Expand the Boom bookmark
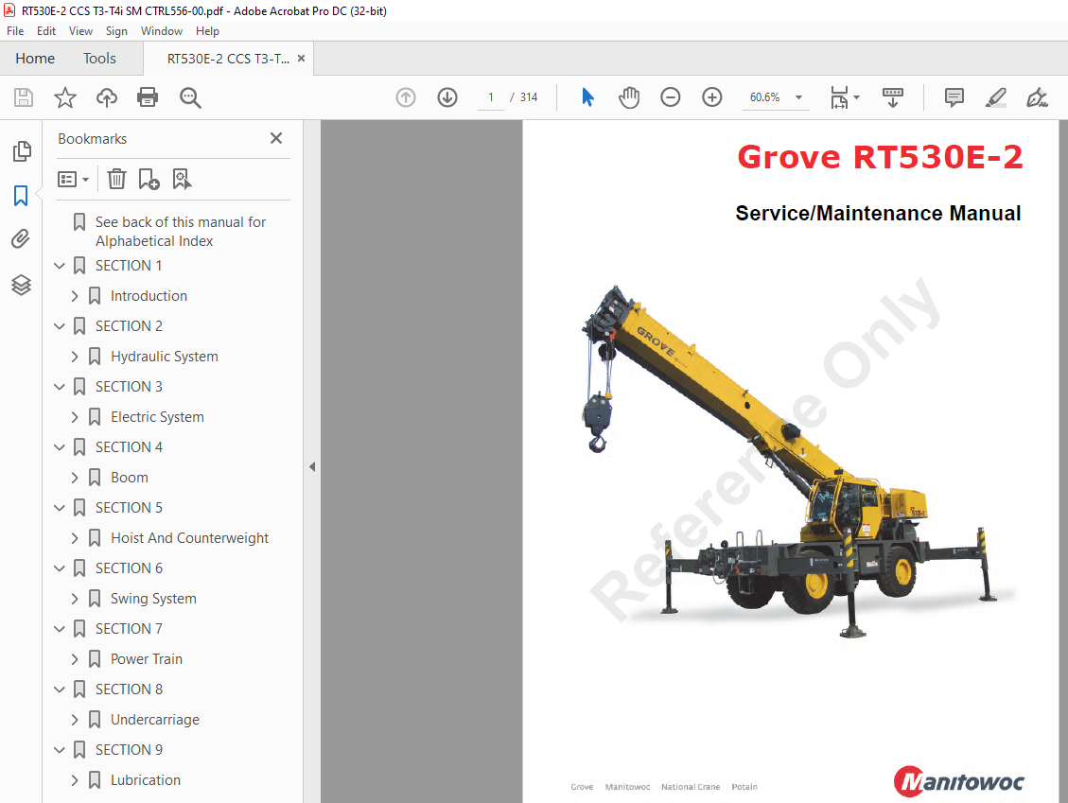1068x803 pixels. [75, 478]
